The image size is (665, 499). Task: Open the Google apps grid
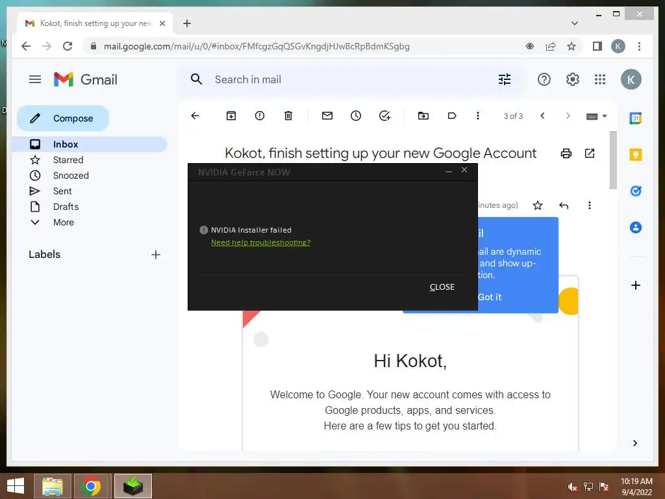click(599, 79)
